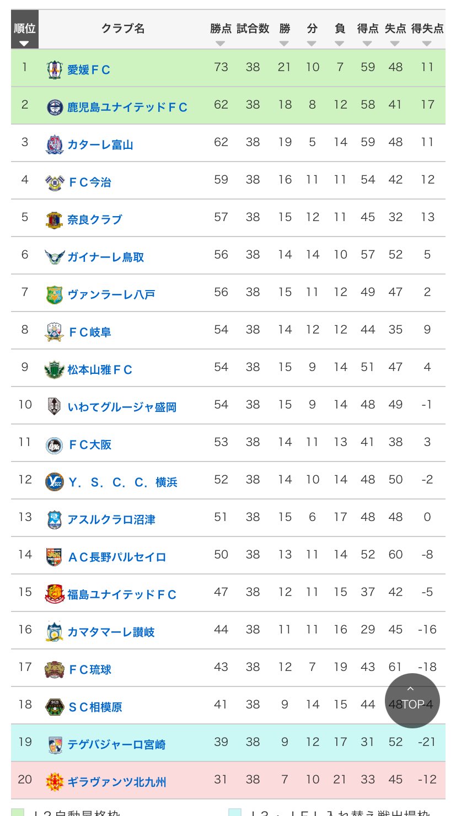
Task: Open the テゲバジャーロ宮崎 club link
Action: point(116,744)
